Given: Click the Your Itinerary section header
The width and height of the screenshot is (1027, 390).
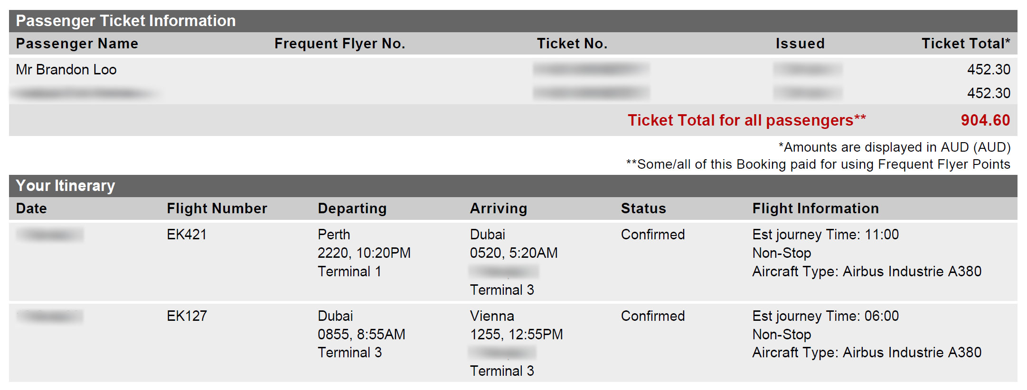Looking at the screenshot, I should (66, 186).
